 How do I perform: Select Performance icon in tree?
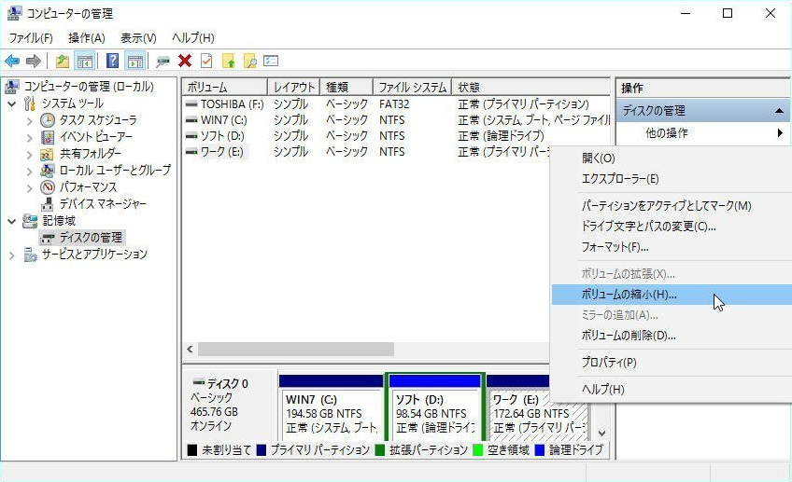coord(48,187)
